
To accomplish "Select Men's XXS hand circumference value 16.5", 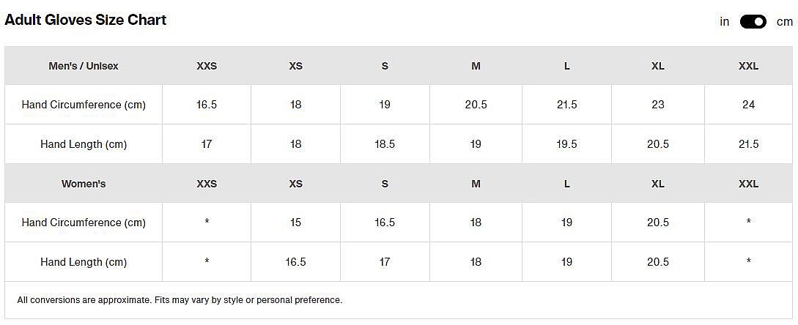I will 207,105.
